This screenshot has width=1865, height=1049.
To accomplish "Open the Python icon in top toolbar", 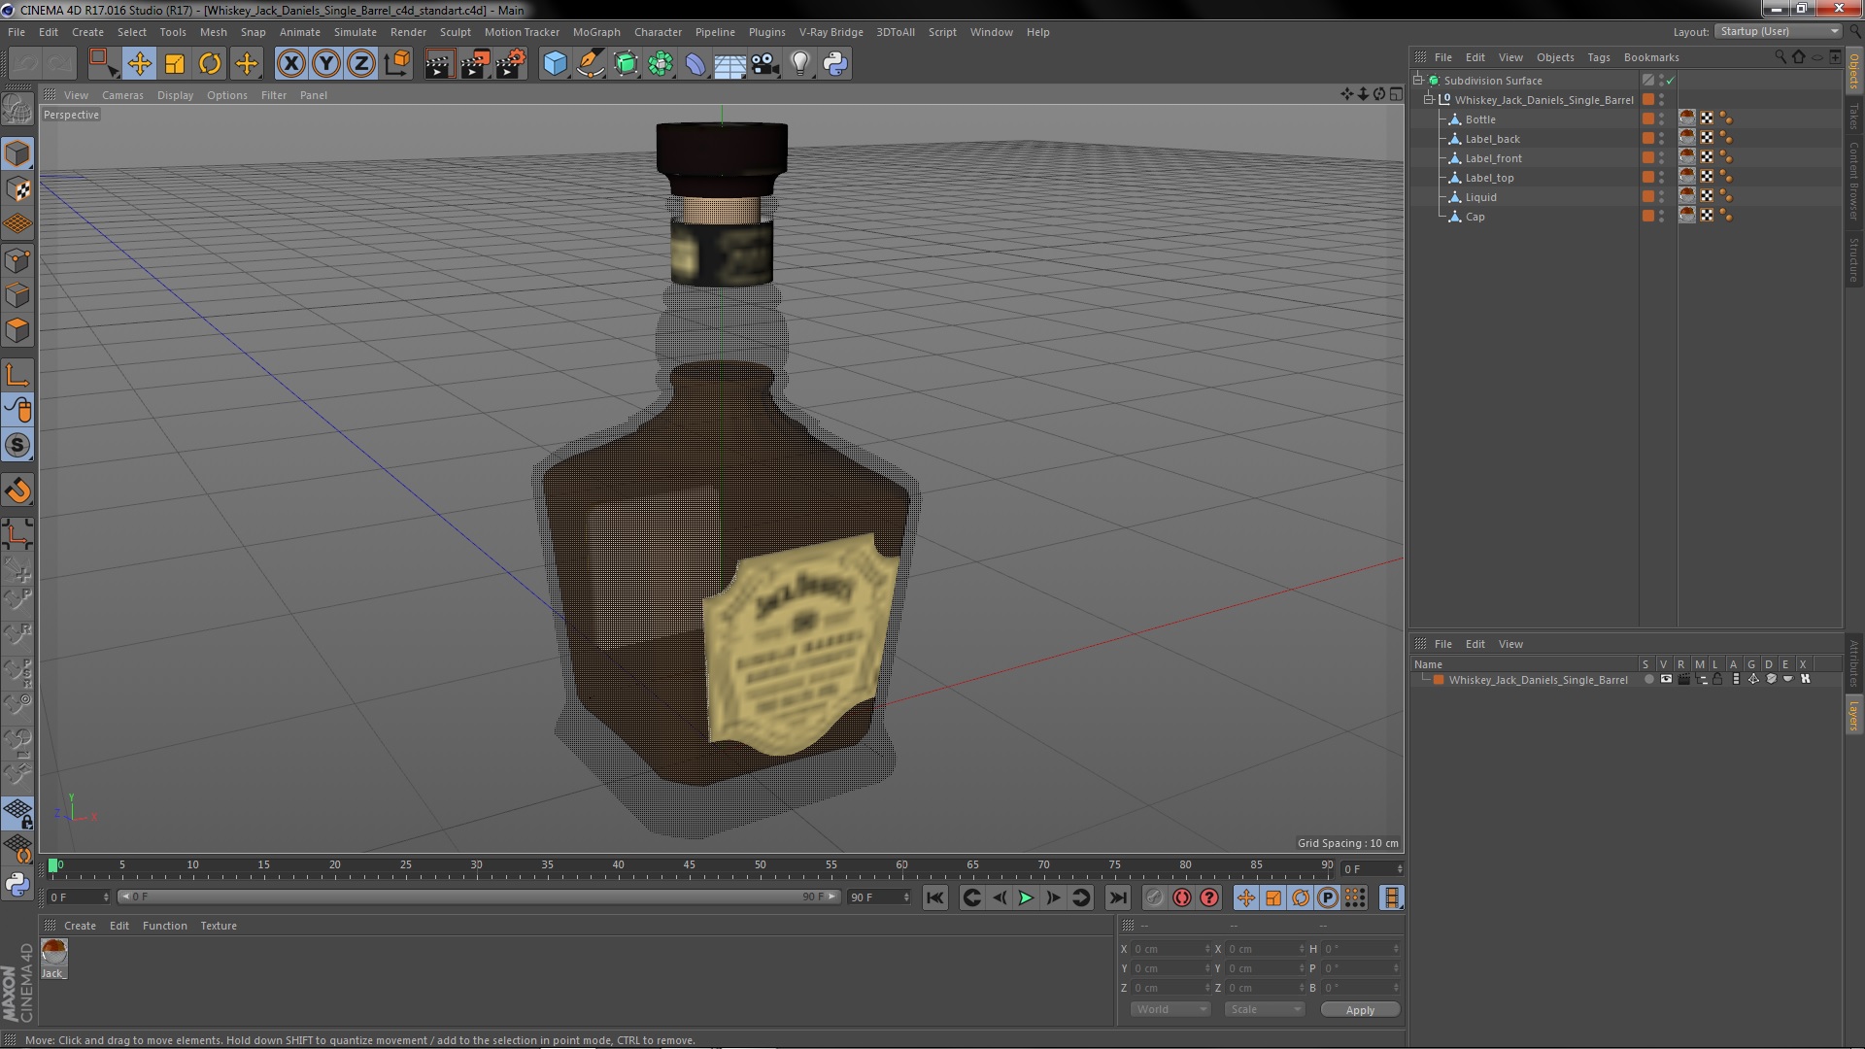I will pyautogui.click(x=835, y=64).
